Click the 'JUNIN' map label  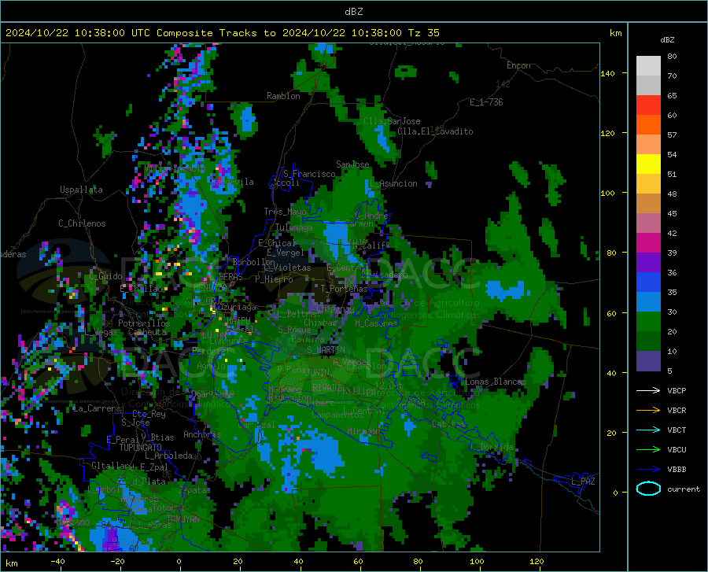pos(317,372)
